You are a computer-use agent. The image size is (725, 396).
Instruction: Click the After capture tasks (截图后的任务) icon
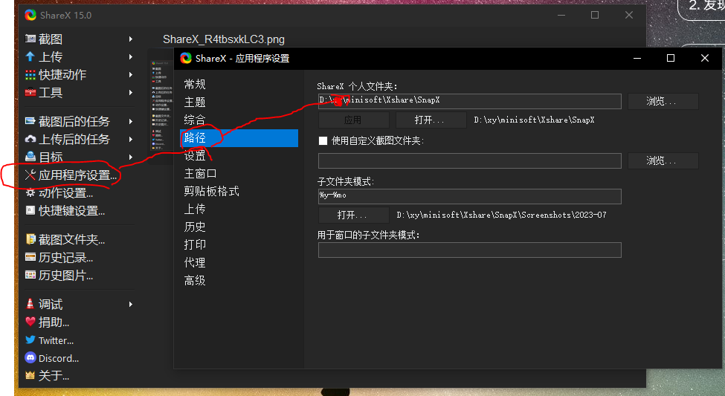[30, 121]
